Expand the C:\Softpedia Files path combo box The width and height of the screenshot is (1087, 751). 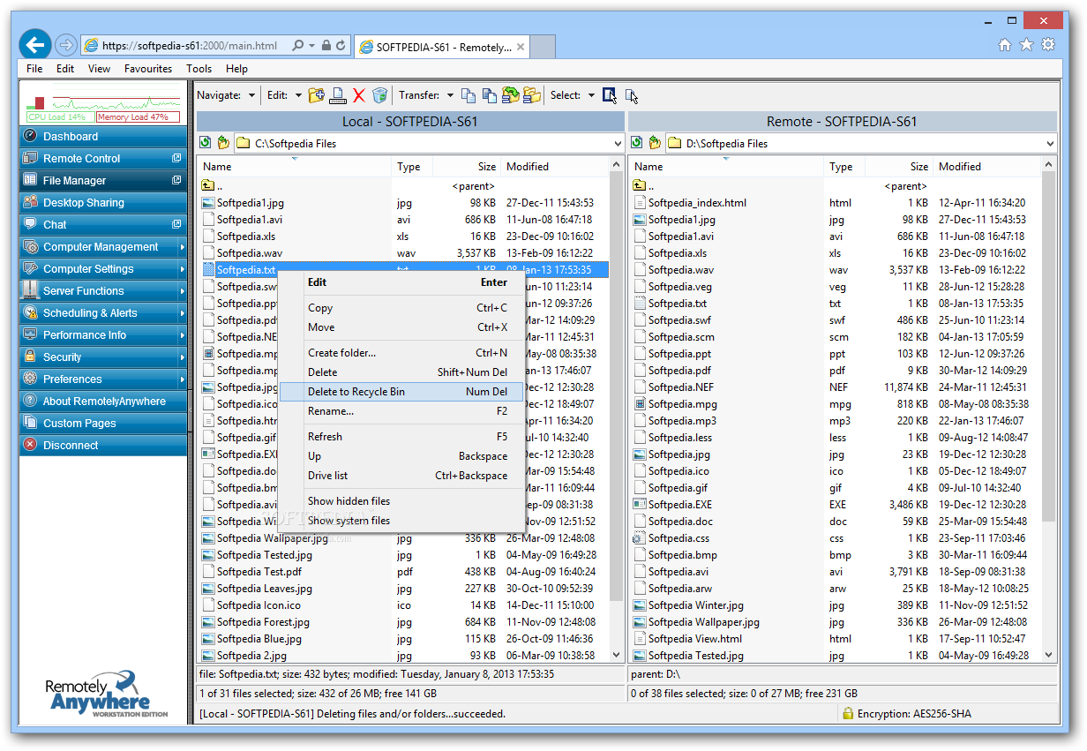coord(617,143)
